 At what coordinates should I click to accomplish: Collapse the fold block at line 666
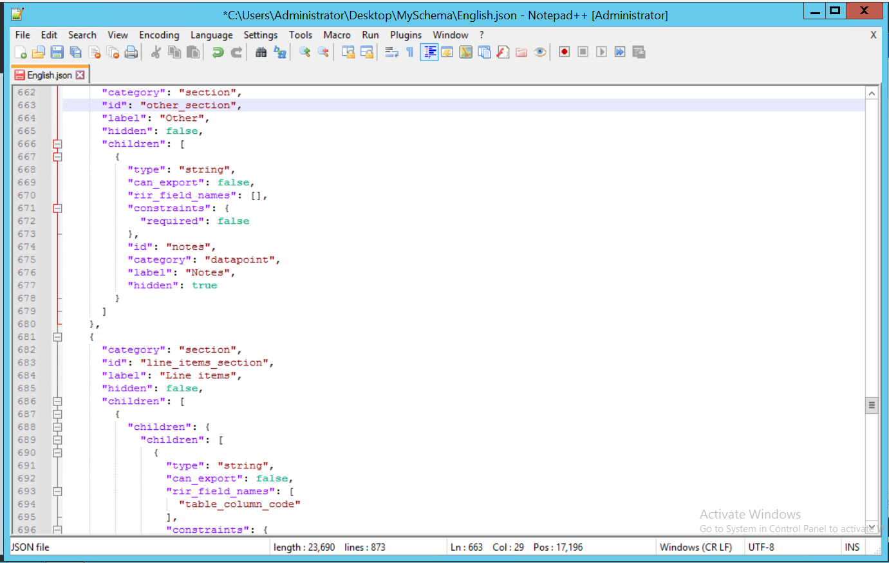(x=57, y=143)
